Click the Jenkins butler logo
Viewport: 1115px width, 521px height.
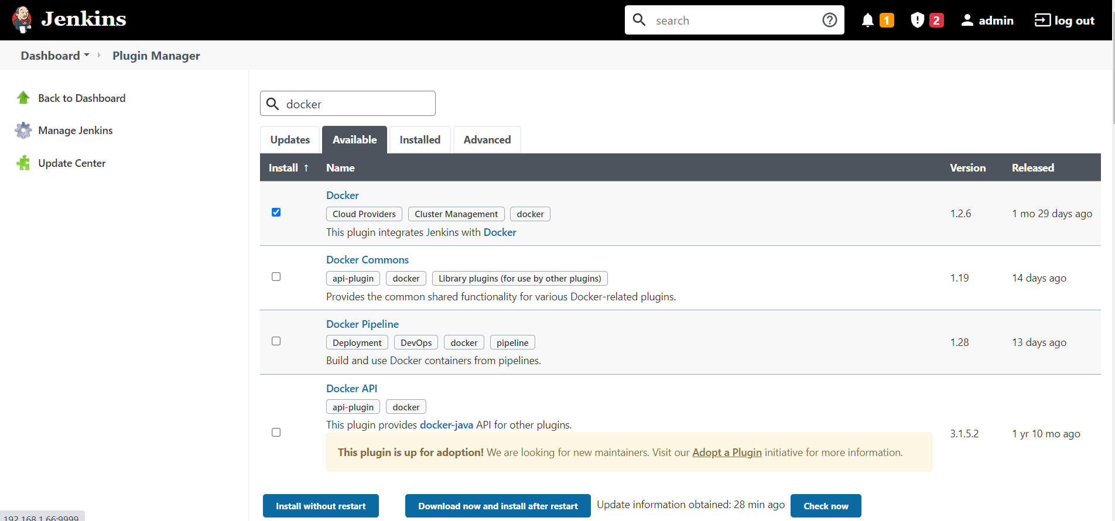click(x=22, y=20)
